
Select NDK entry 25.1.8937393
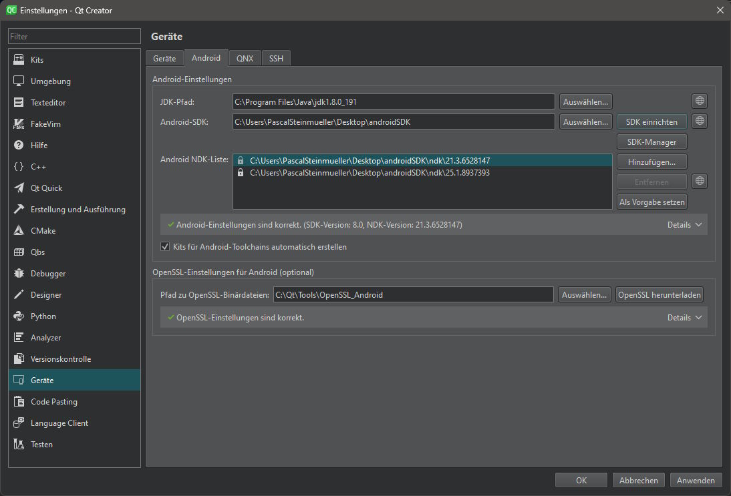pyautogui.click(x=422, y=173)
